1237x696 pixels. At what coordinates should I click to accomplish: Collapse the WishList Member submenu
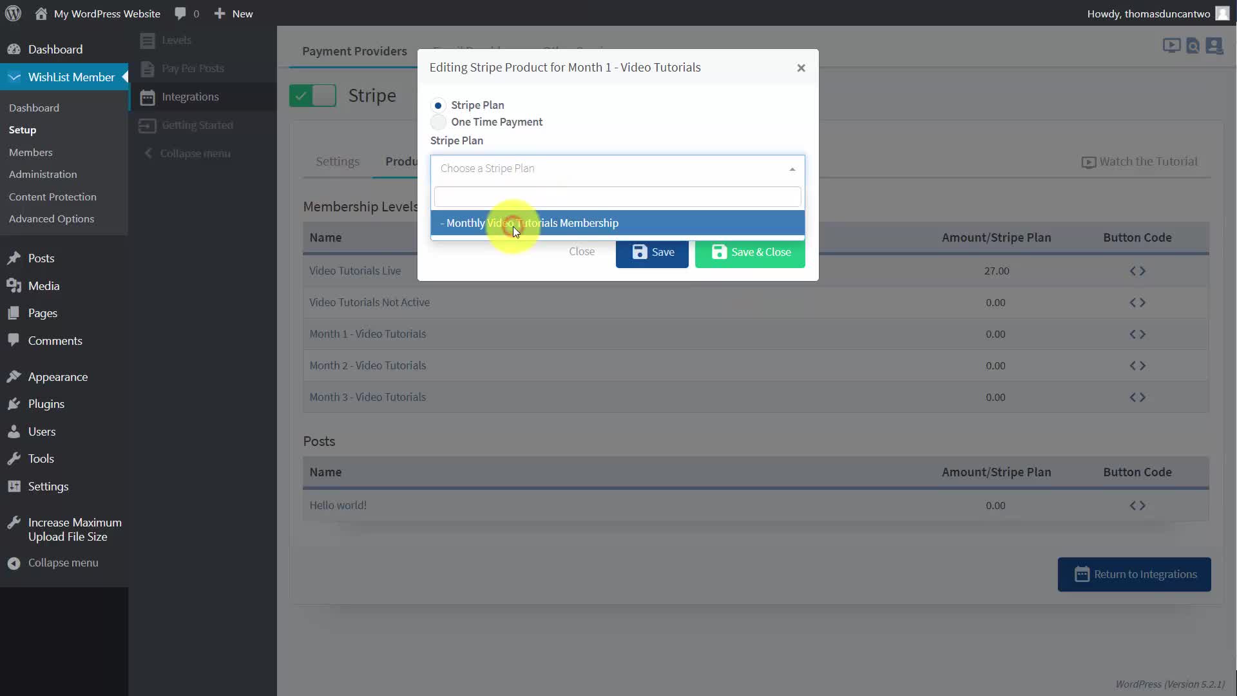click(x=187, y=153)
